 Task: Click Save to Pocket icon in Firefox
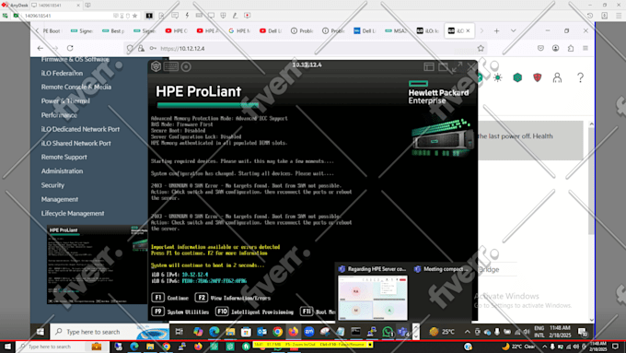[x=540, y=48]
